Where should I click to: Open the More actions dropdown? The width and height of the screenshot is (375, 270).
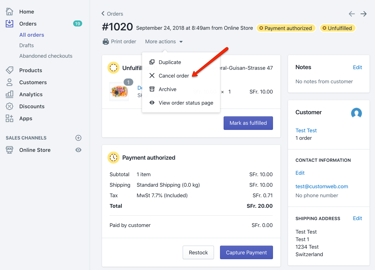[164, 42]
